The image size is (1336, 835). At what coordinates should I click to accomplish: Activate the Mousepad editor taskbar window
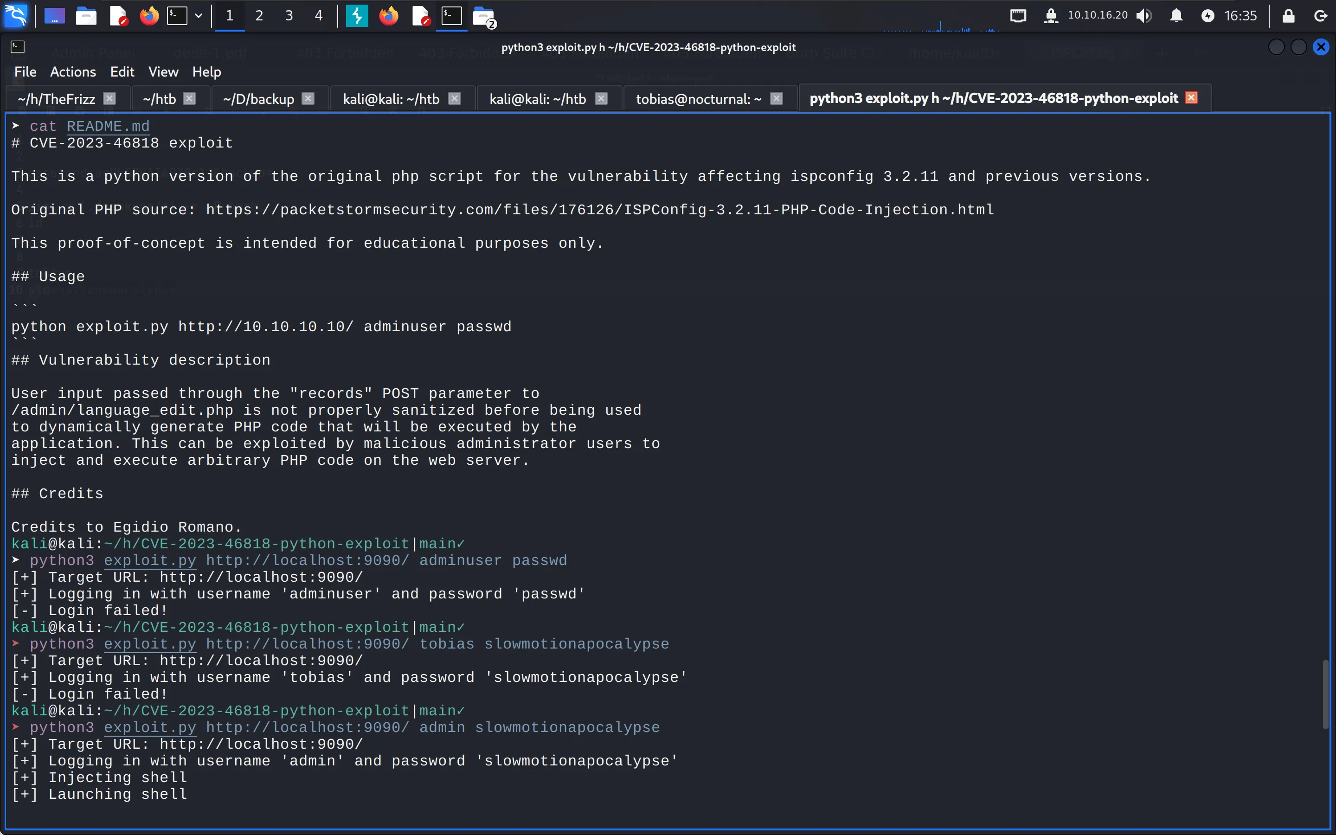[421, 16]
